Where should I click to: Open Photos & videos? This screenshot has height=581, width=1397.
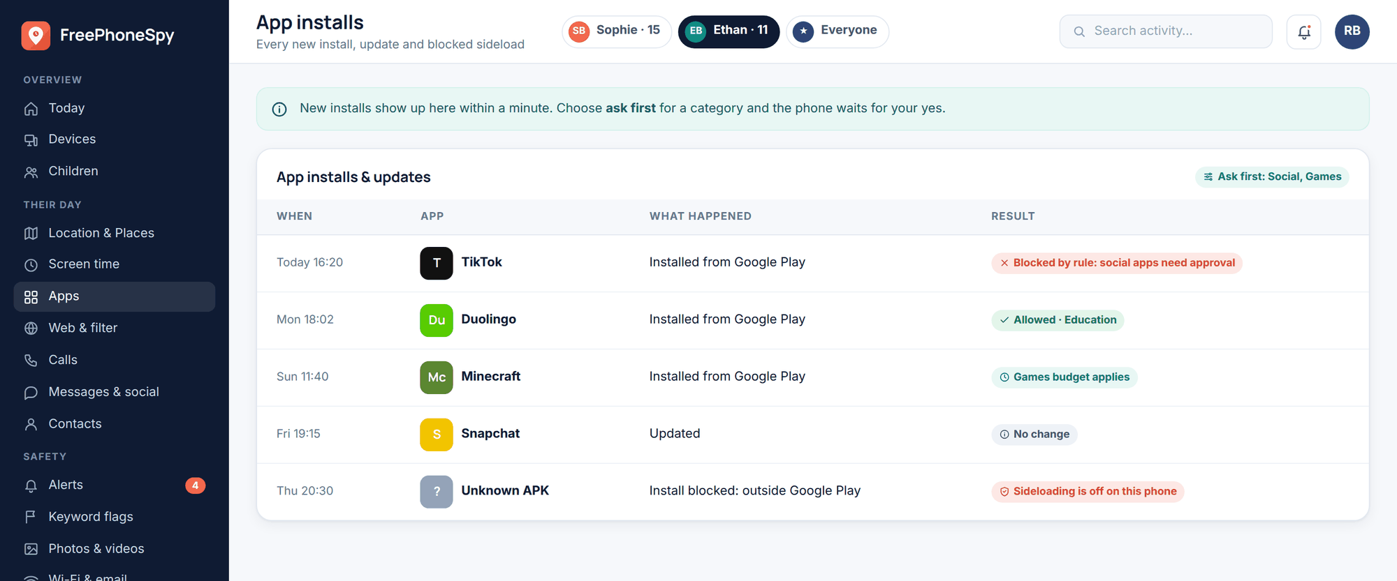tap(115, 549)
